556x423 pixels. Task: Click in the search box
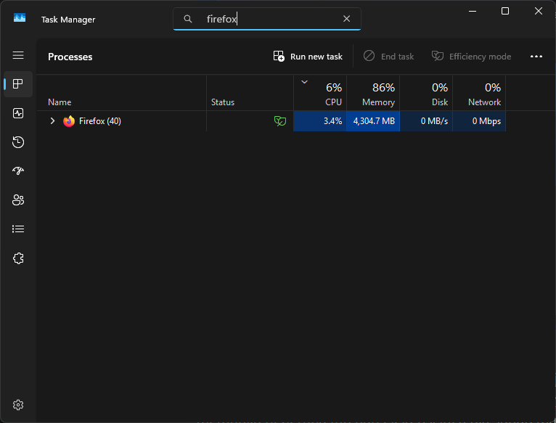pyautogui.click(x=269, y=19)
